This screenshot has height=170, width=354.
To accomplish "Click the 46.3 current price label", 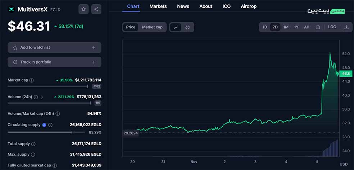I will pos(346,74).
